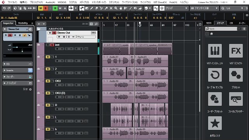Switch to the VSTi tab

point(209,23)
